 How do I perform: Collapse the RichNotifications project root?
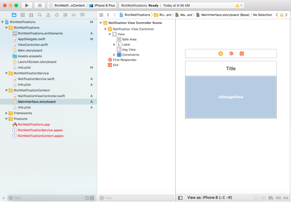[x=2, y=22]
